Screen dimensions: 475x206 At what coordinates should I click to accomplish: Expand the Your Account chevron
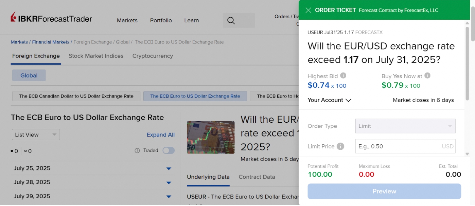[348, 100]
